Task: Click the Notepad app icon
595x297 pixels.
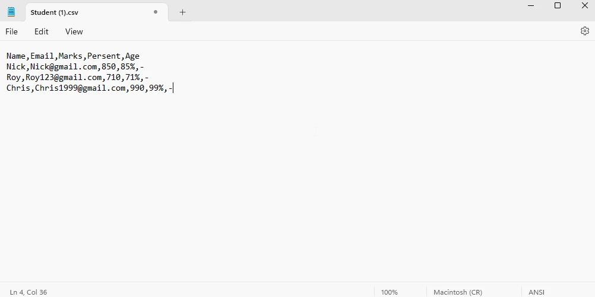Action: 11,12
